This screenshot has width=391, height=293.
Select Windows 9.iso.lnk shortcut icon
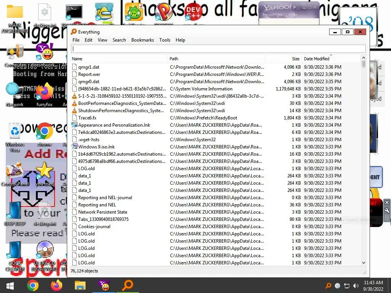click(74, 146)
